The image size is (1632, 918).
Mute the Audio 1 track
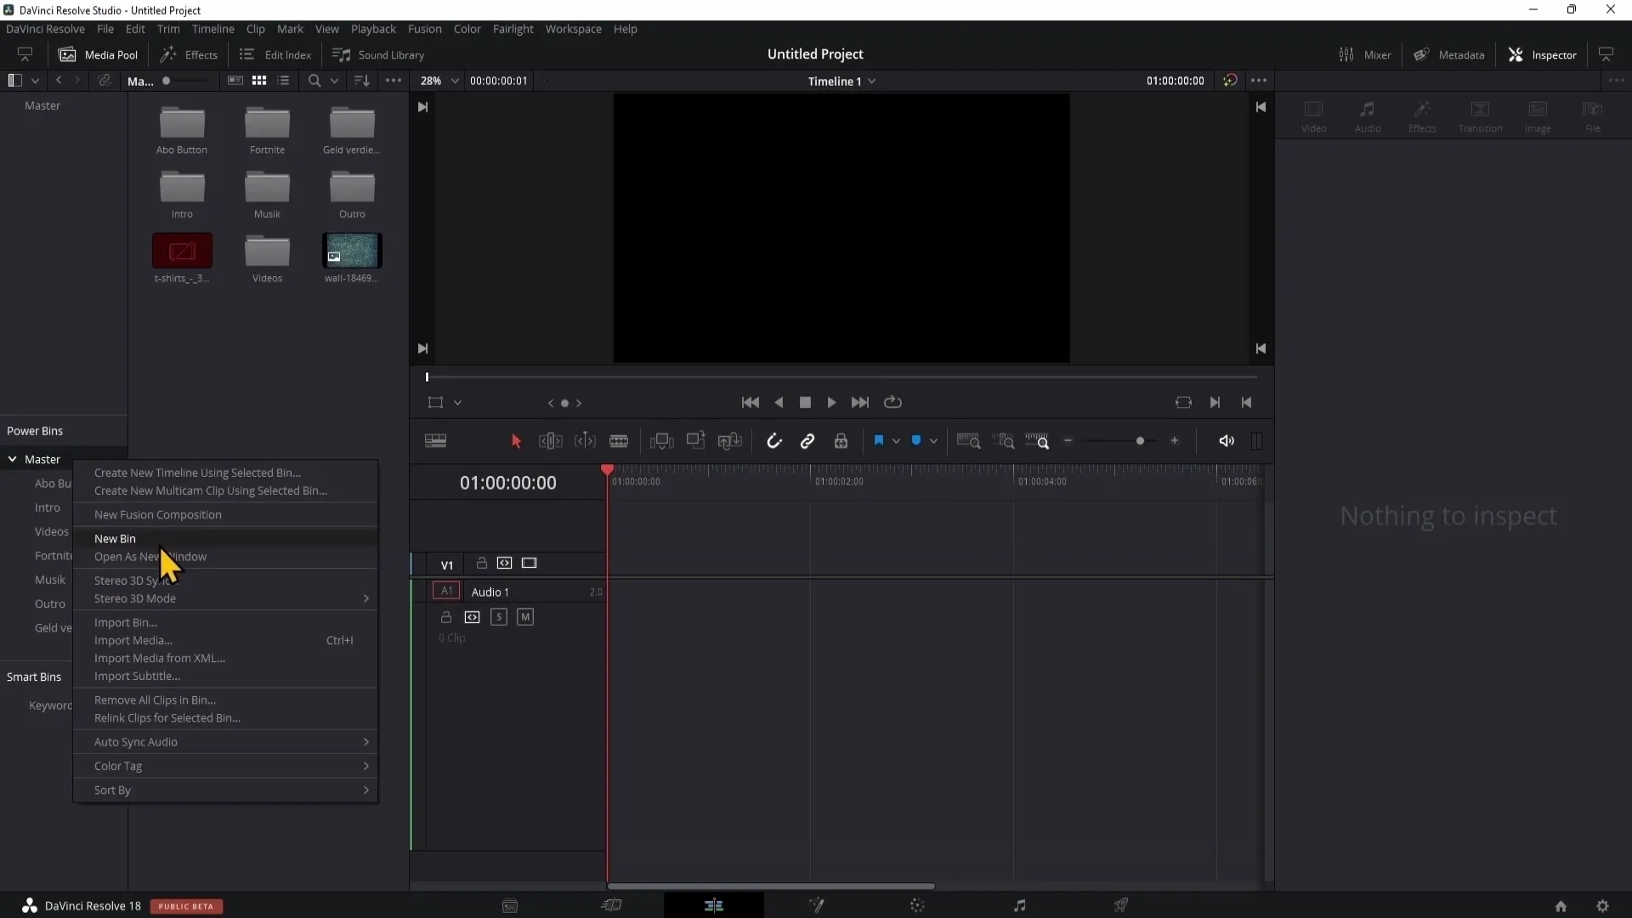[x=525, y=617]
